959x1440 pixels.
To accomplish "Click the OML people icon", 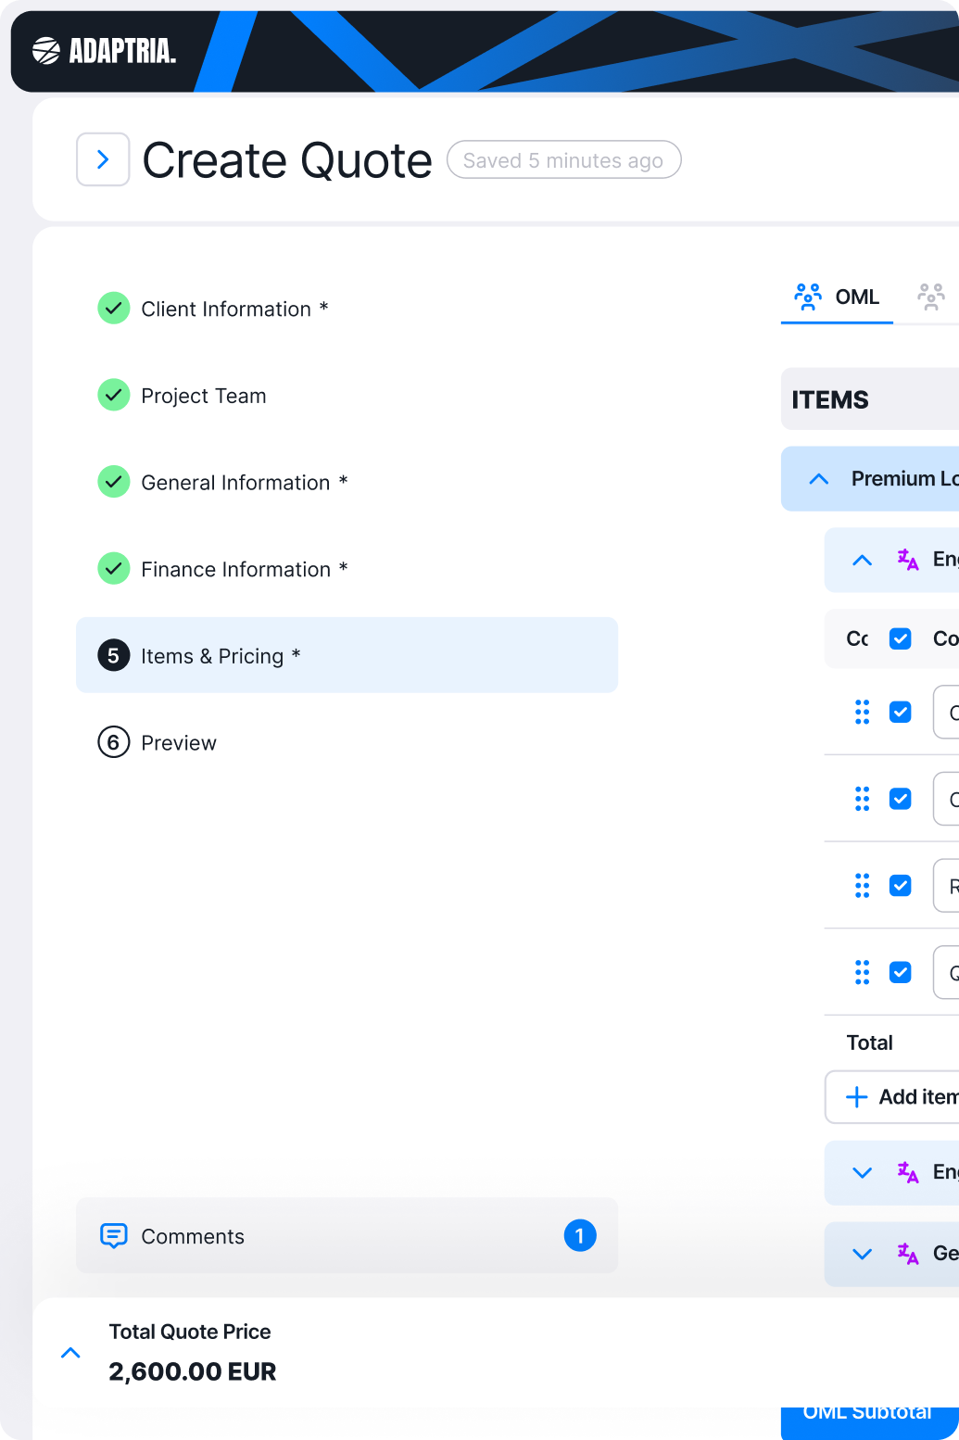I will [808, 297].
